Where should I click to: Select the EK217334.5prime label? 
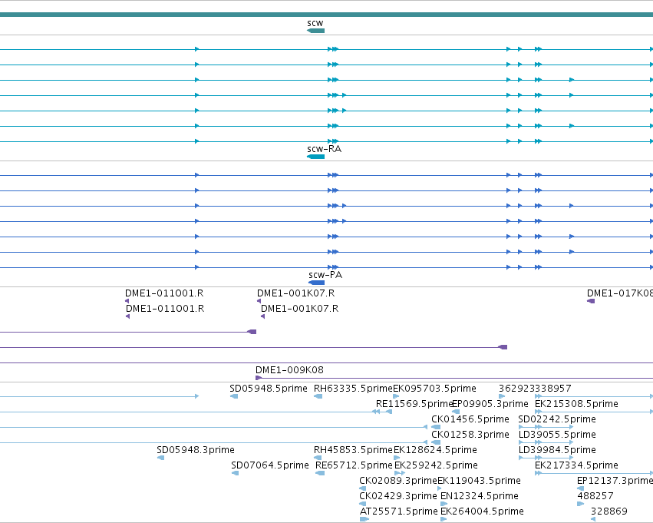[576, 465]
